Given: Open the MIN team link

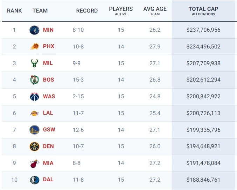Looking at the screenshot, I should pyautogui.click(x=48, y=30).
